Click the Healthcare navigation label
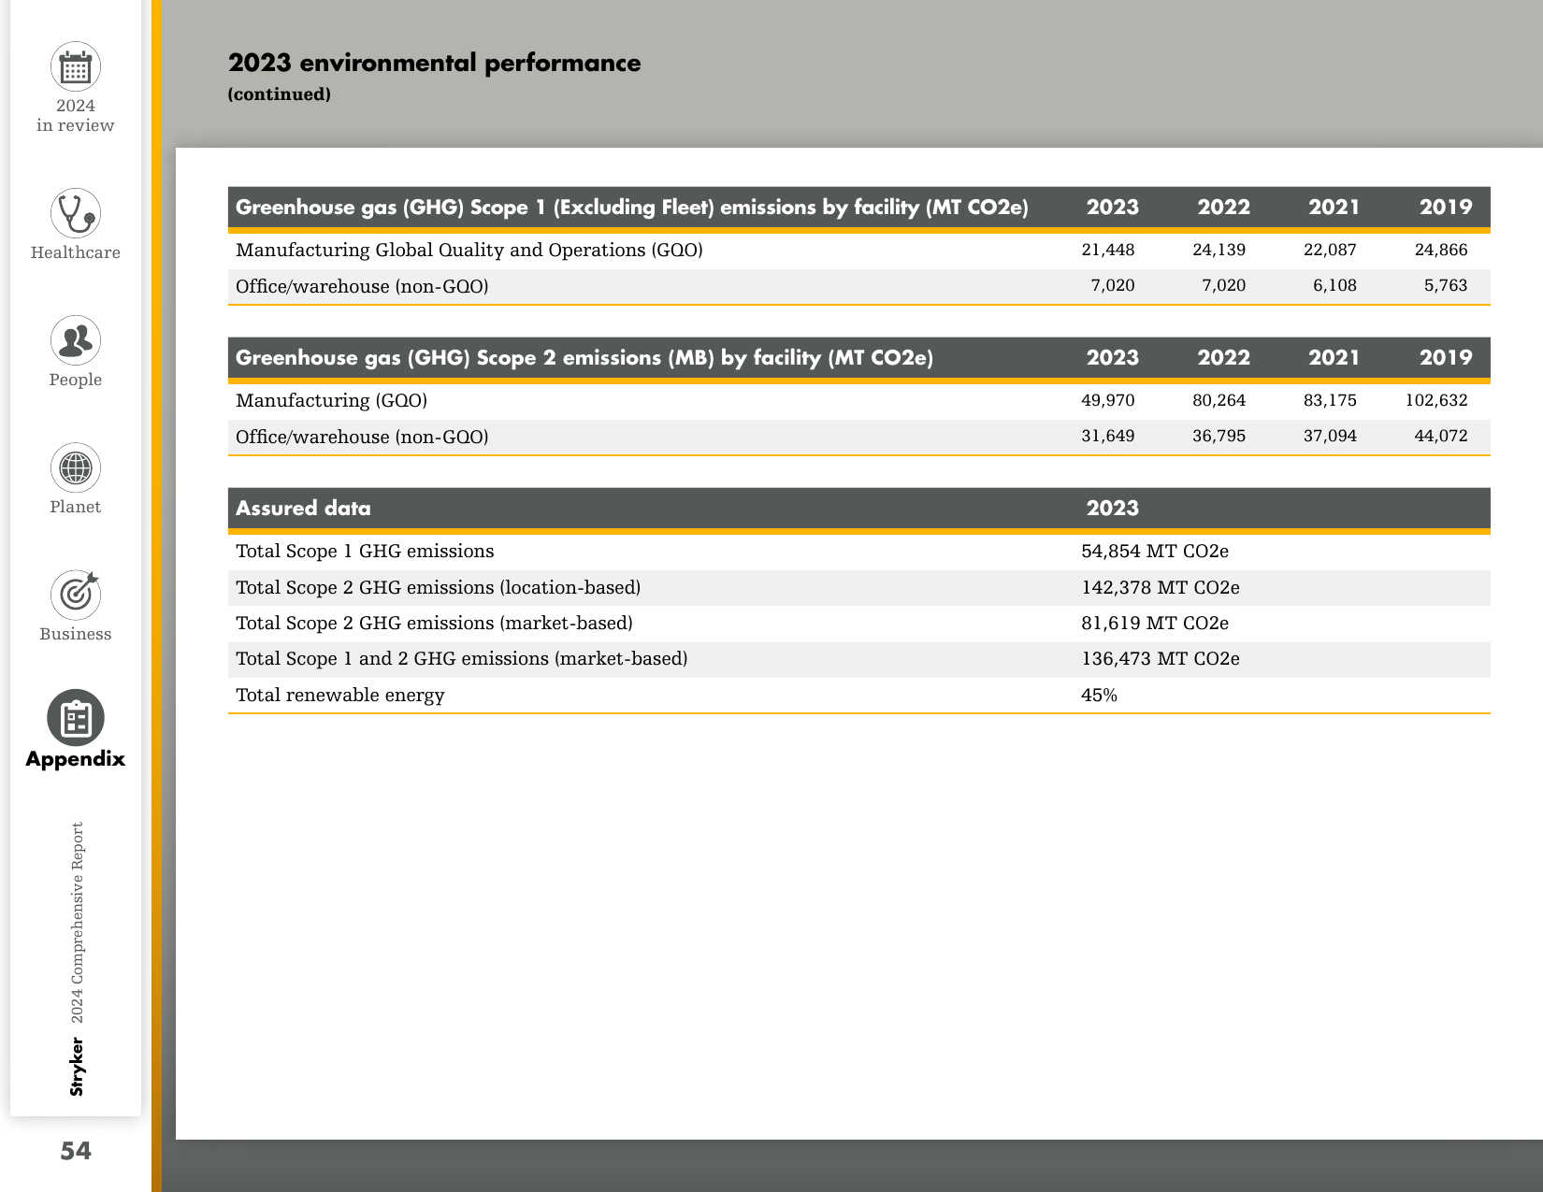The height and width of the screenshot is (1192, 1543). pos(76,252)
